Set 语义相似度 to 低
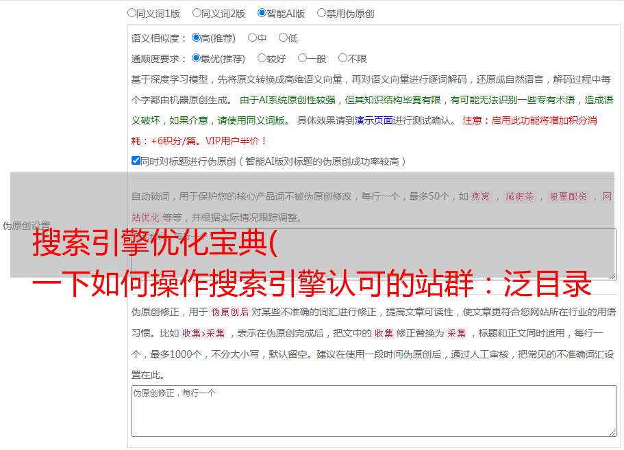The height and width of the screenshot is (450, 624). [x=283, y=38]
